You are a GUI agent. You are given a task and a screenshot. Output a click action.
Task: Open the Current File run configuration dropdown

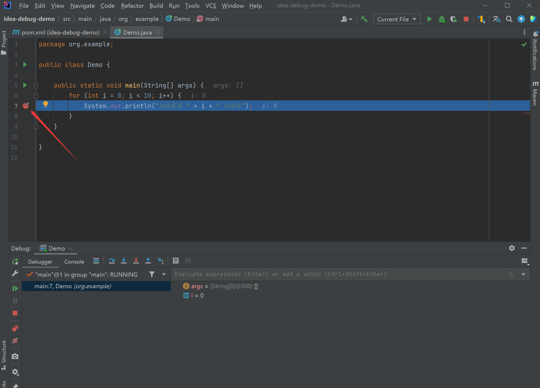[397, 19]
